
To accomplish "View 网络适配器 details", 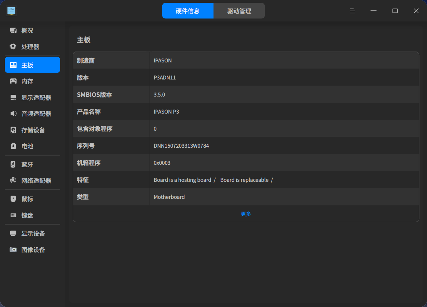I will pyautogui.click(x=32, y=180).
